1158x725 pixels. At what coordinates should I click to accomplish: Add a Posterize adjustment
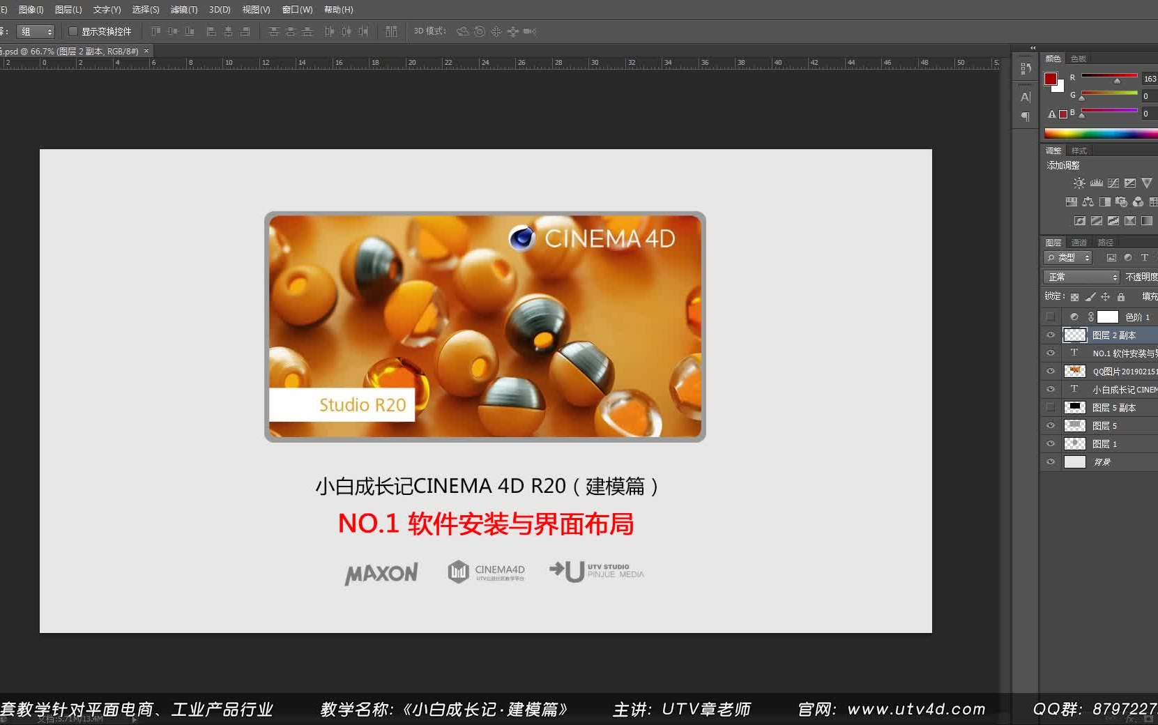(x=1097, y=221)
